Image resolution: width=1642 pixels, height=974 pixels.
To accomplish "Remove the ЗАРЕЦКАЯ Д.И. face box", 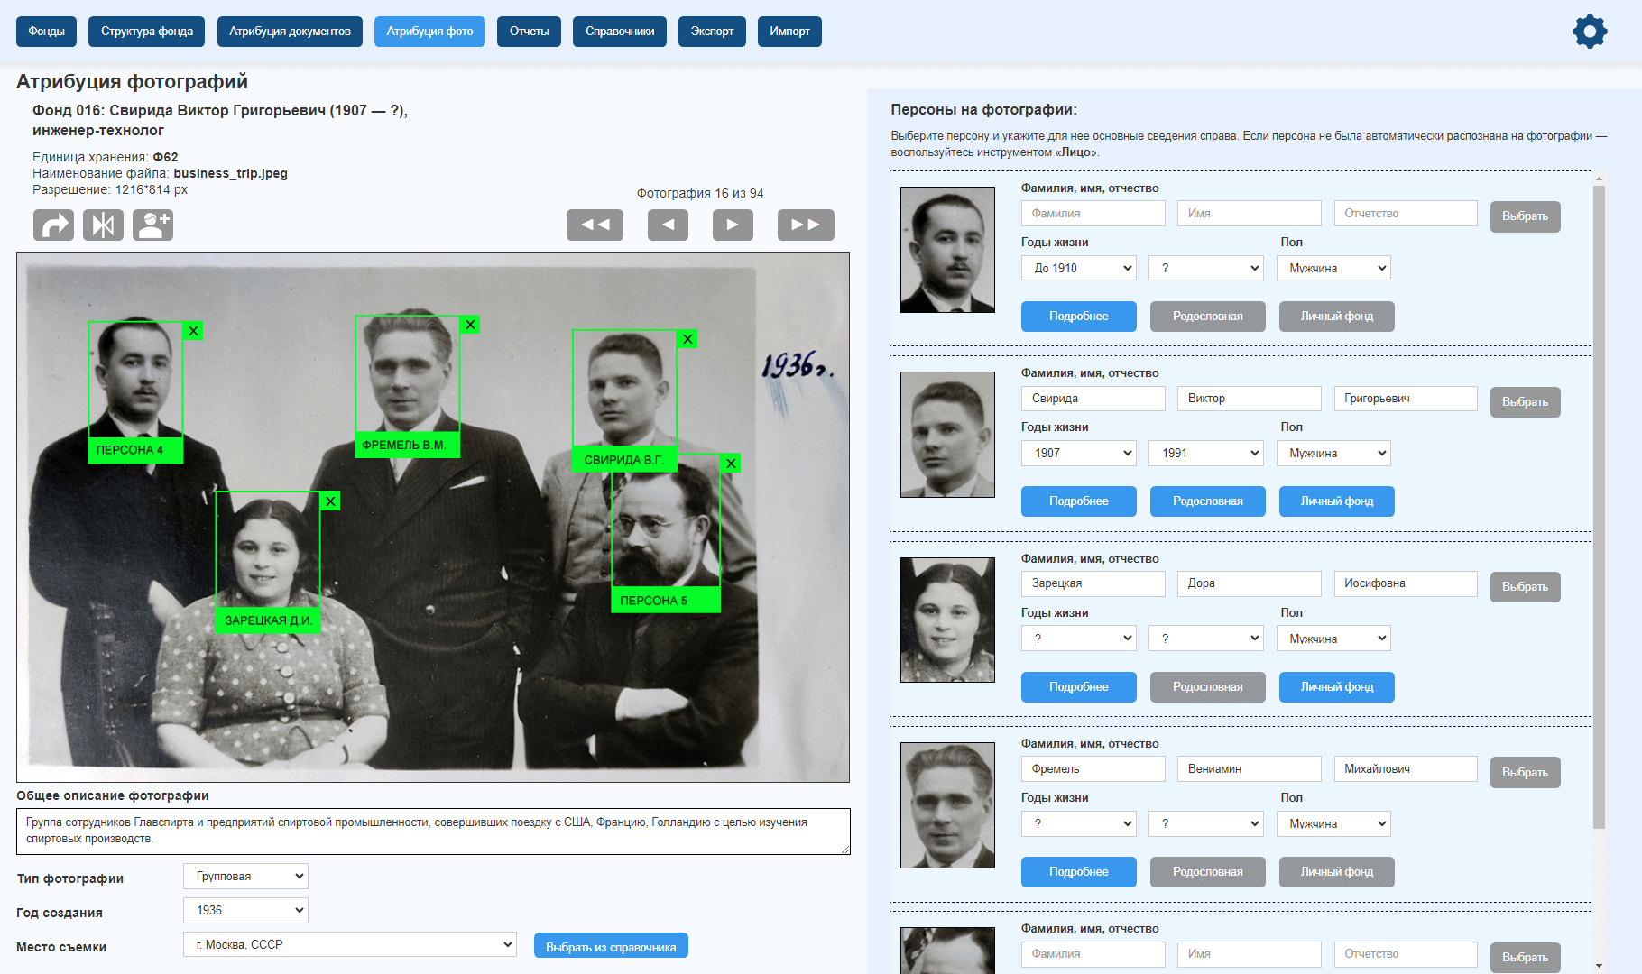I will click(331, 501).
